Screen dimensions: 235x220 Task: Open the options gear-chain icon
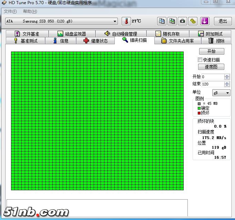[x=193, y=21]
